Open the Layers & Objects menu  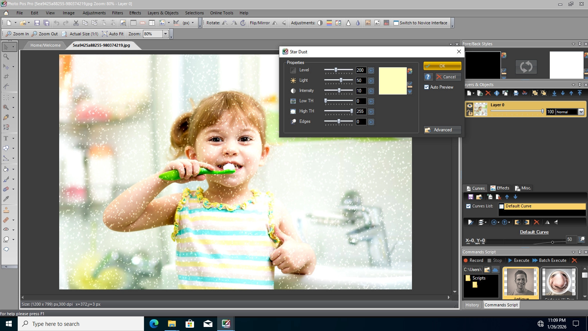(163, 13)
